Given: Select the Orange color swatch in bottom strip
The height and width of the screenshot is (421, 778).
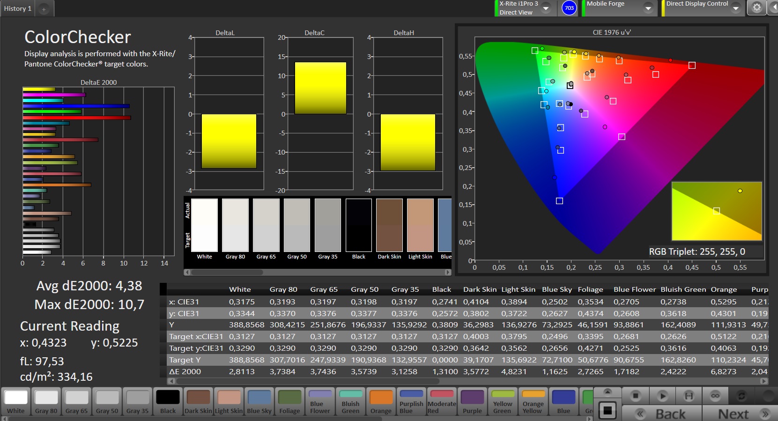Looking at the screenshot, I should click(381, 402).
